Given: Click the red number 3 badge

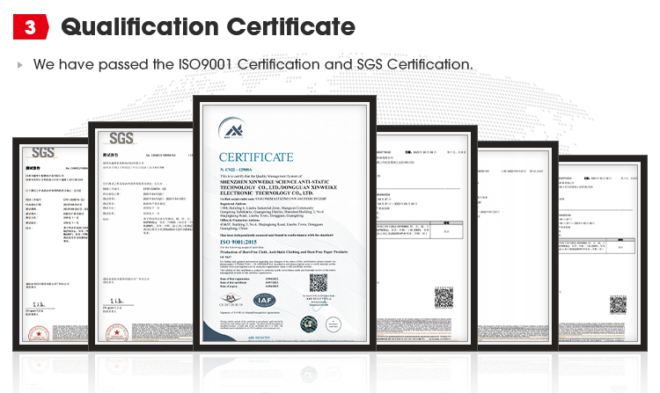Looking at the screenshot, I should click(x=30, y=27).
